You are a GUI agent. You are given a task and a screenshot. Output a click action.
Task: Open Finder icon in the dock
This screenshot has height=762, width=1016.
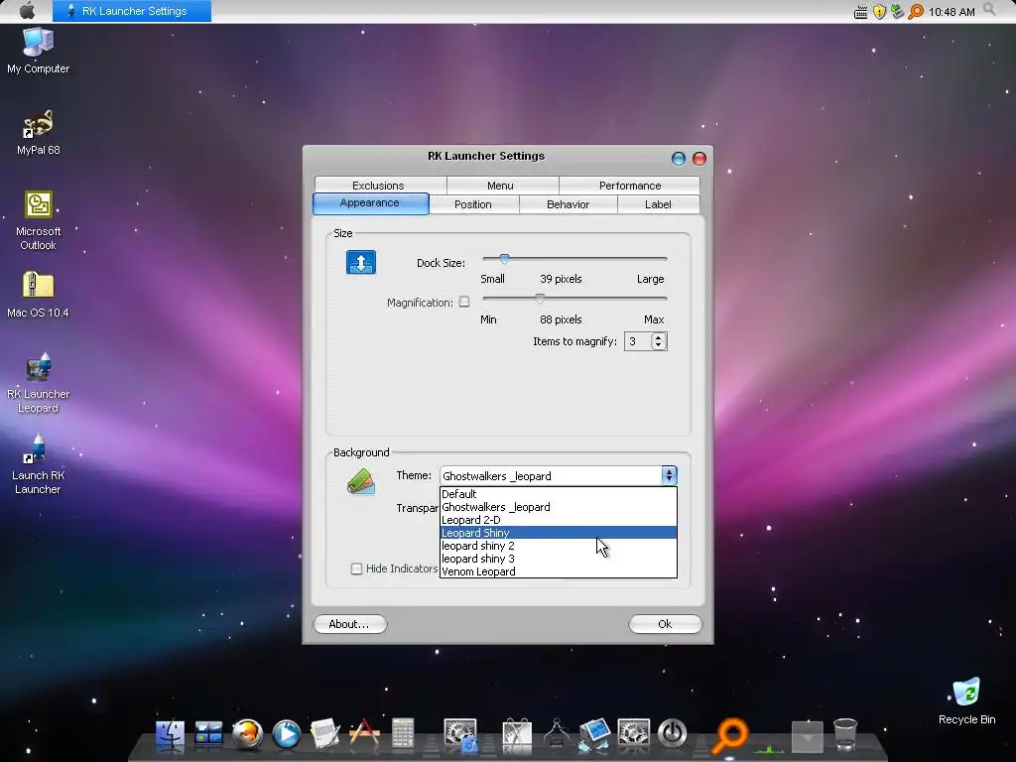170,735
